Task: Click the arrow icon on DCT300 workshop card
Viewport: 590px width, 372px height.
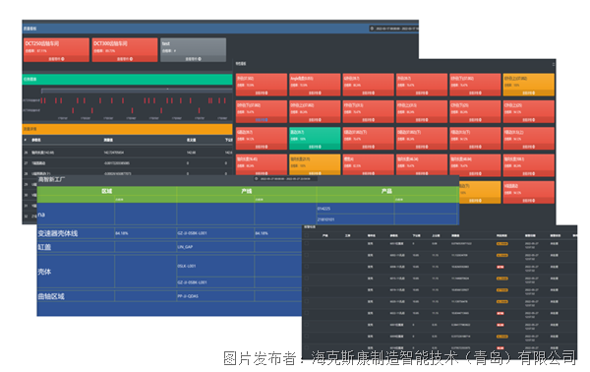Action: coord(131,59)
